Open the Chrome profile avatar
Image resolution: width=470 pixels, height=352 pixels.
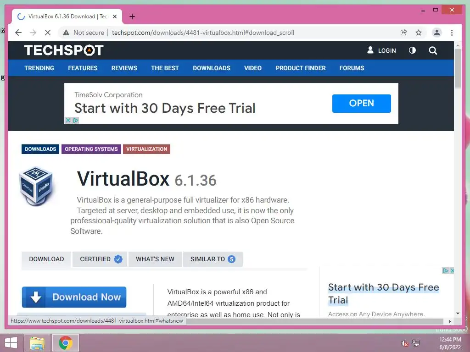point(437,33)
